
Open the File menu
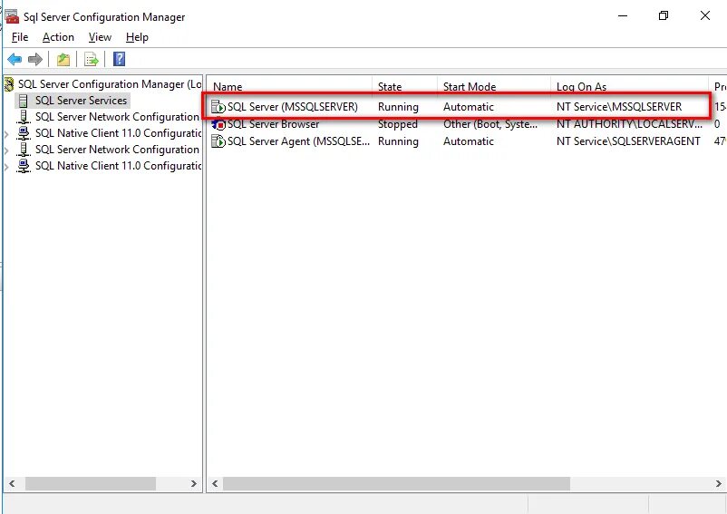click(x=20, y=37)
